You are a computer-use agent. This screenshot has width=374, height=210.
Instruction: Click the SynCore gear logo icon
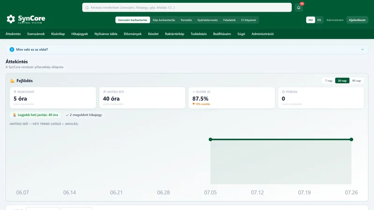(11, 19)
